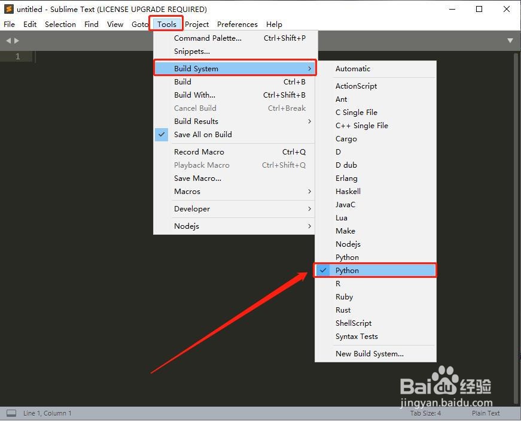Expand the Build Results submenu
This screenshot has height=421, width=521.
pyautogui.click(x=234, y=122)
